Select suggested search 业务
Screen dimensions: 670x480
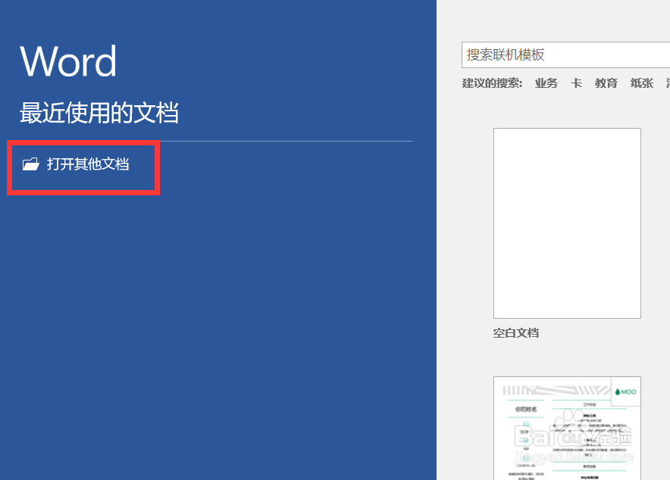tap(546, 83)
